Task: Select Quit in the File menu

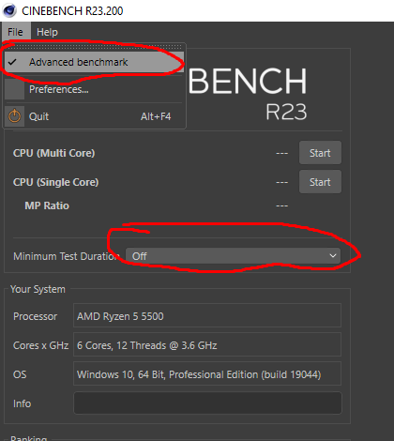Action: click(x=93, y=116)
